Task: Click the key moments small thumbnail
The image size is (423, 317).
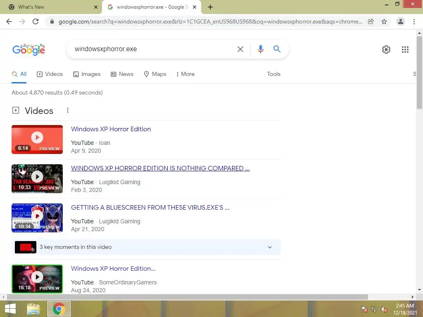Action: [25, 247]
